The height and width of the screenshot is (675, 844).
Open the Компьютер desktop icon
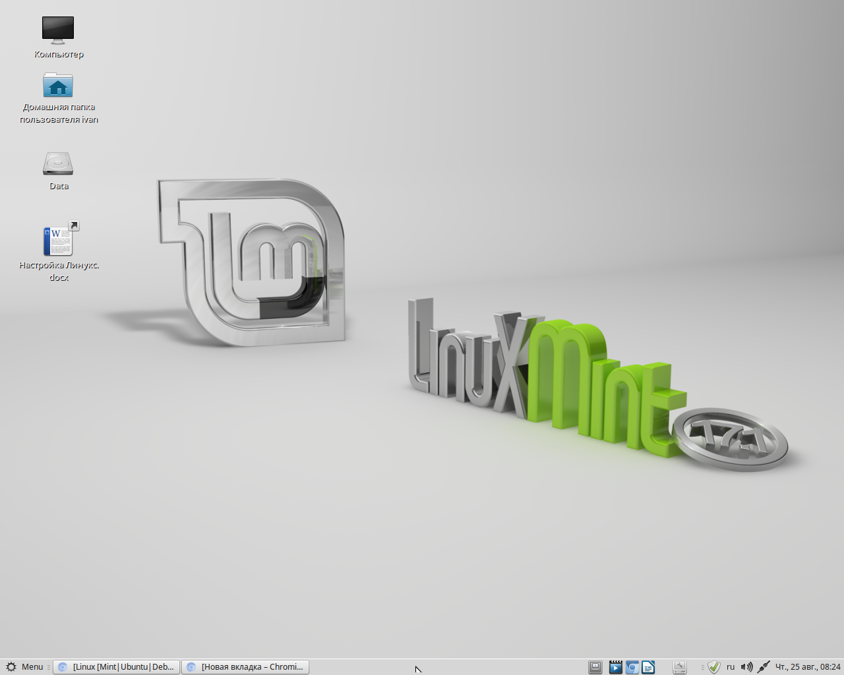[58, 30]
